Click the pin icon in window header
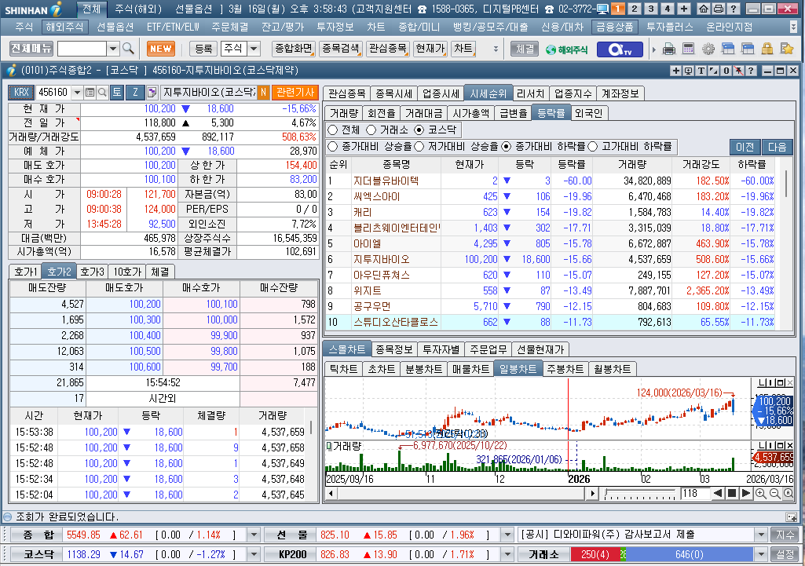805x566 pixels. point(738,71)
